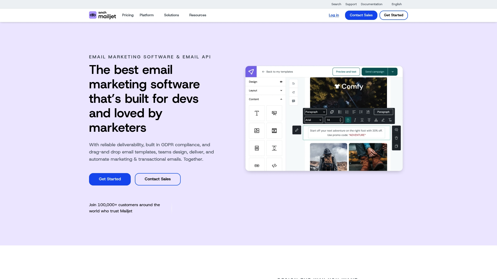The image size is (497, 279).
Task: Toggle underline formatting
Action: [x=362, y=120]
